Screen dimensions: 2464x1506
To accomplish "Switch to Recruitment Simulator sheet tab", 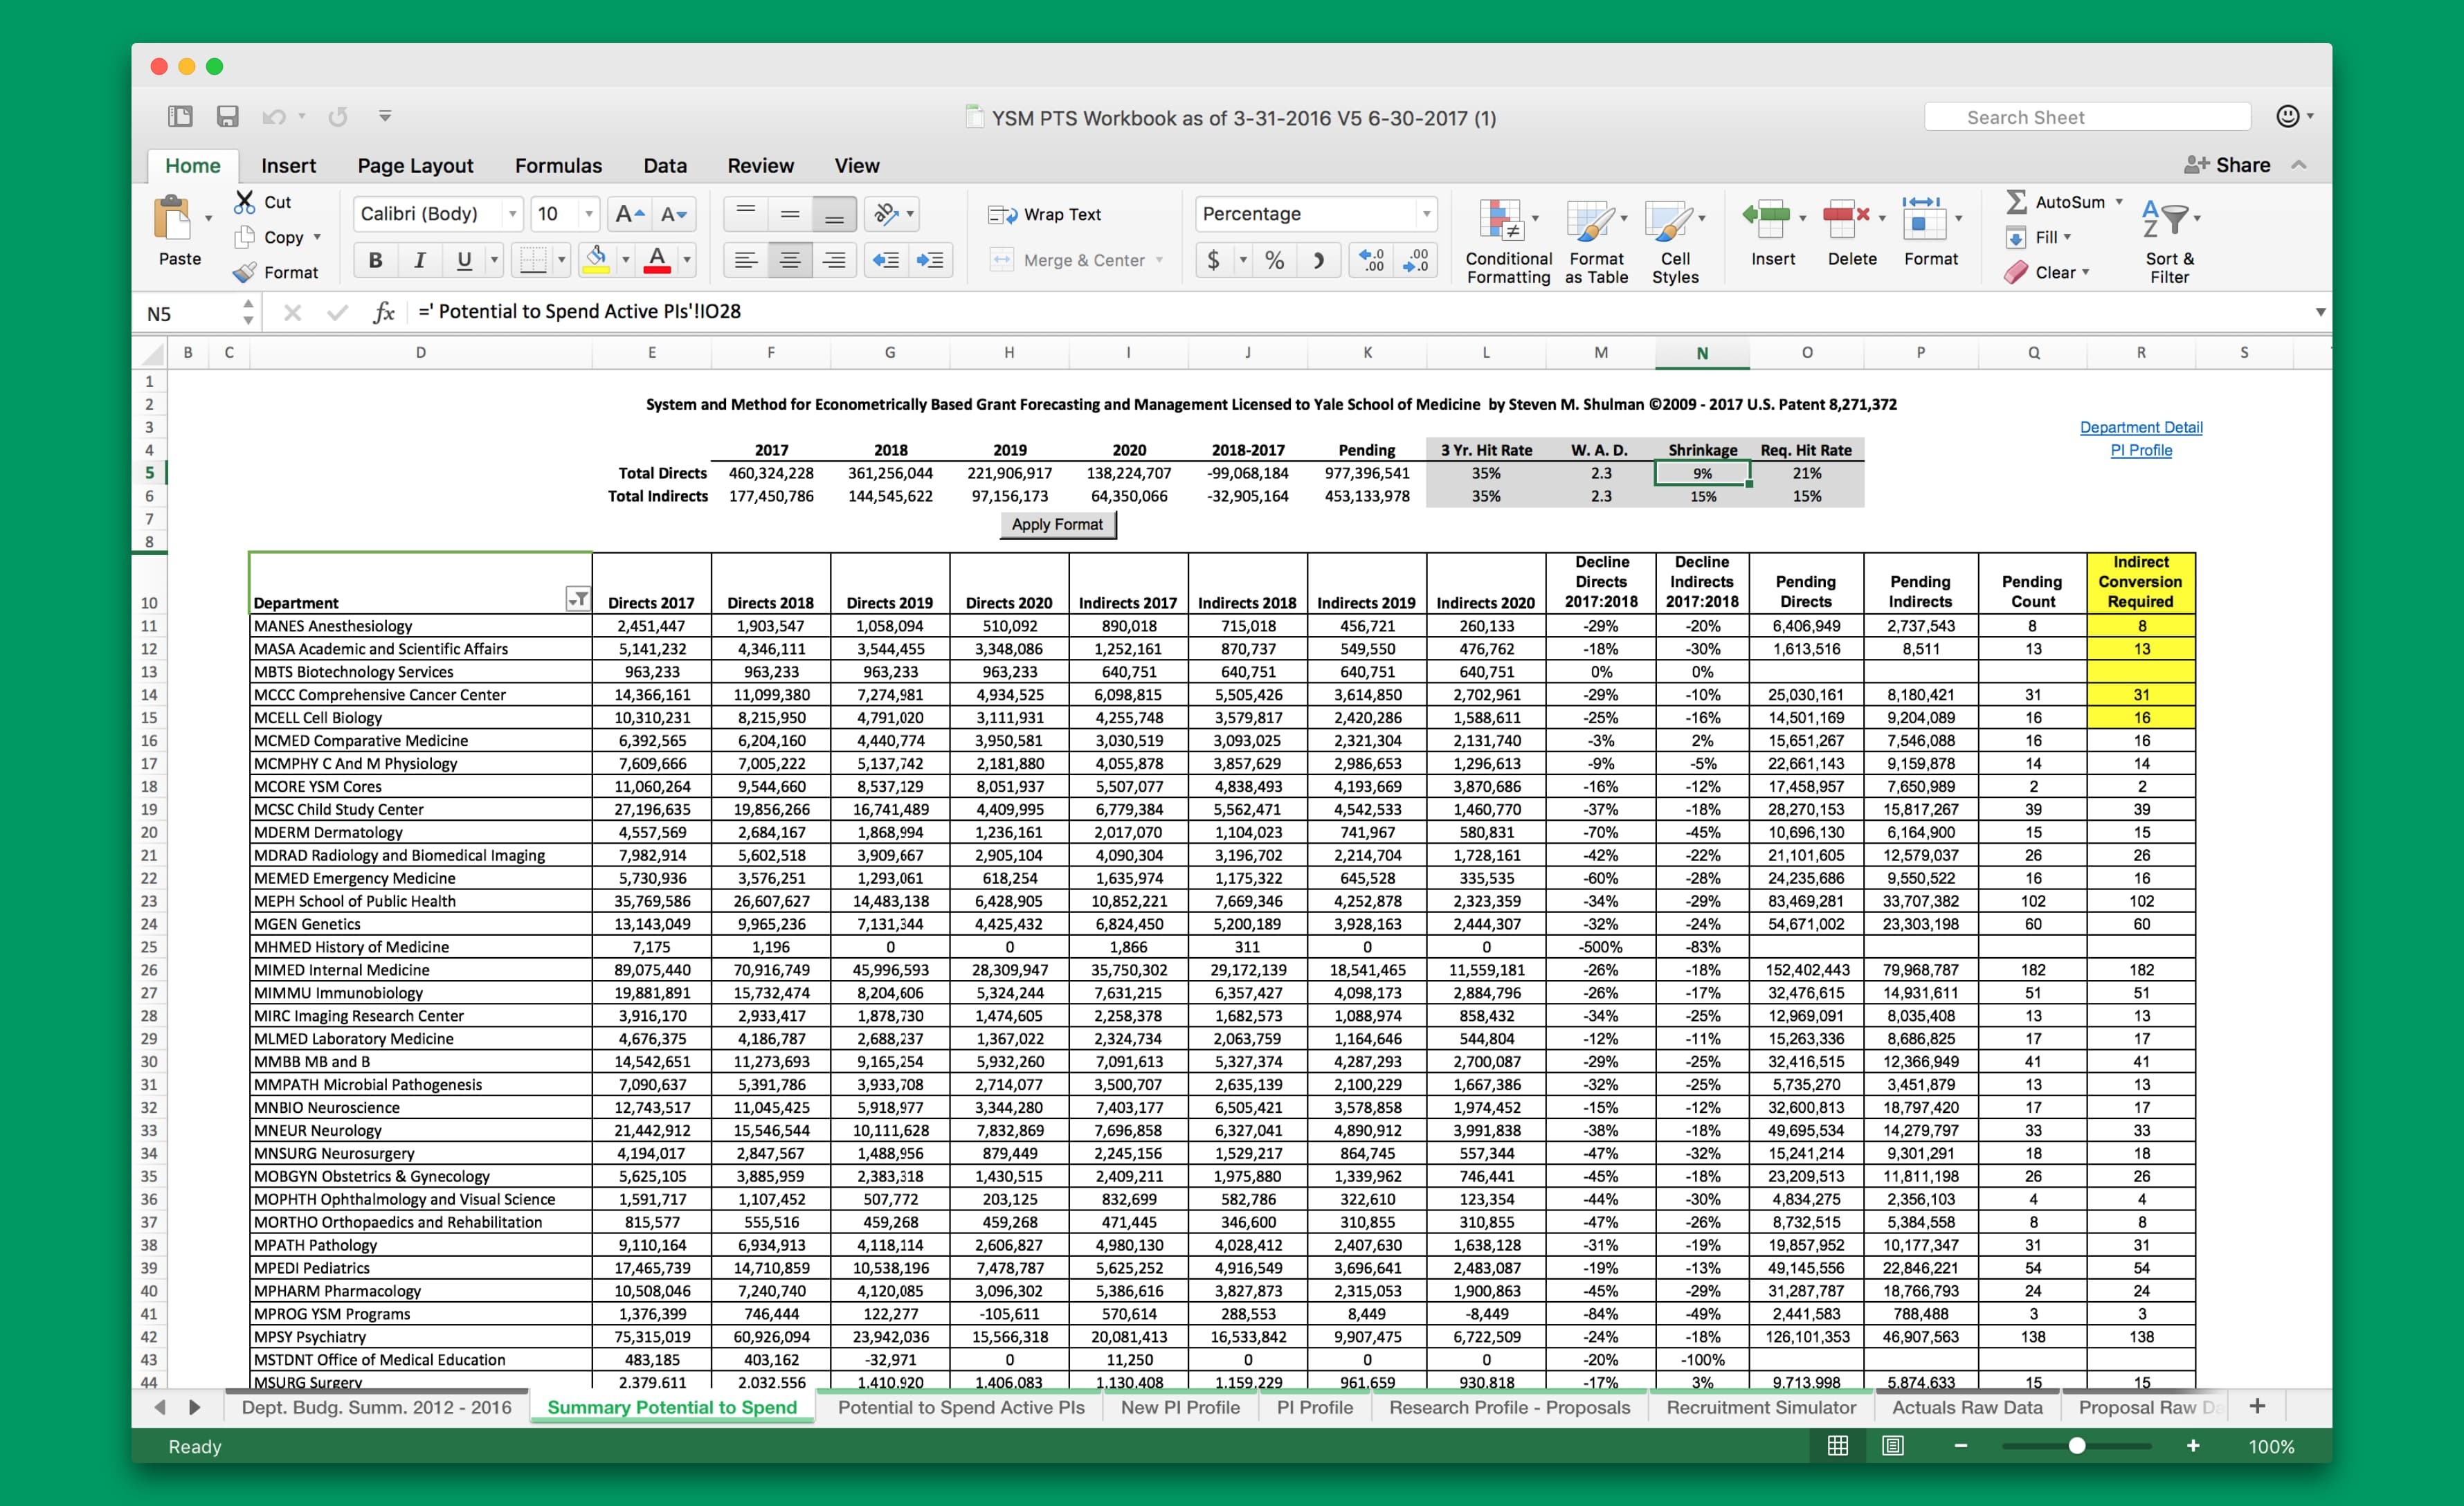I will (1760, 1407).
